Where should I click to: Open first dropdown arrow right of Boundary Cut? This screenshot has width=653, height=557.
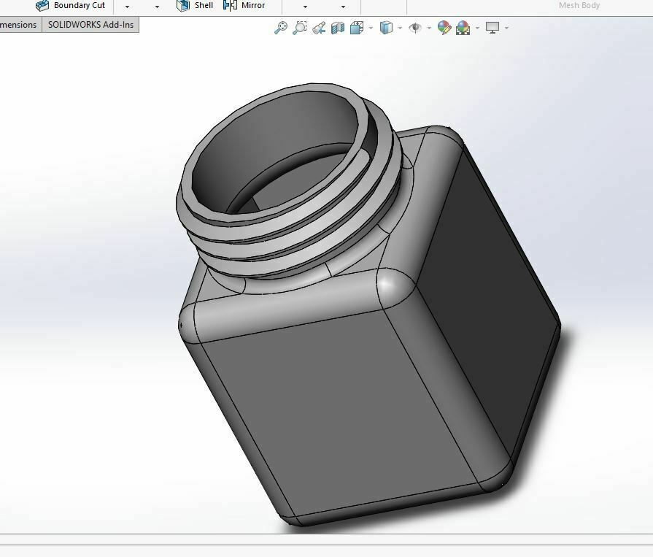(127, 7)
